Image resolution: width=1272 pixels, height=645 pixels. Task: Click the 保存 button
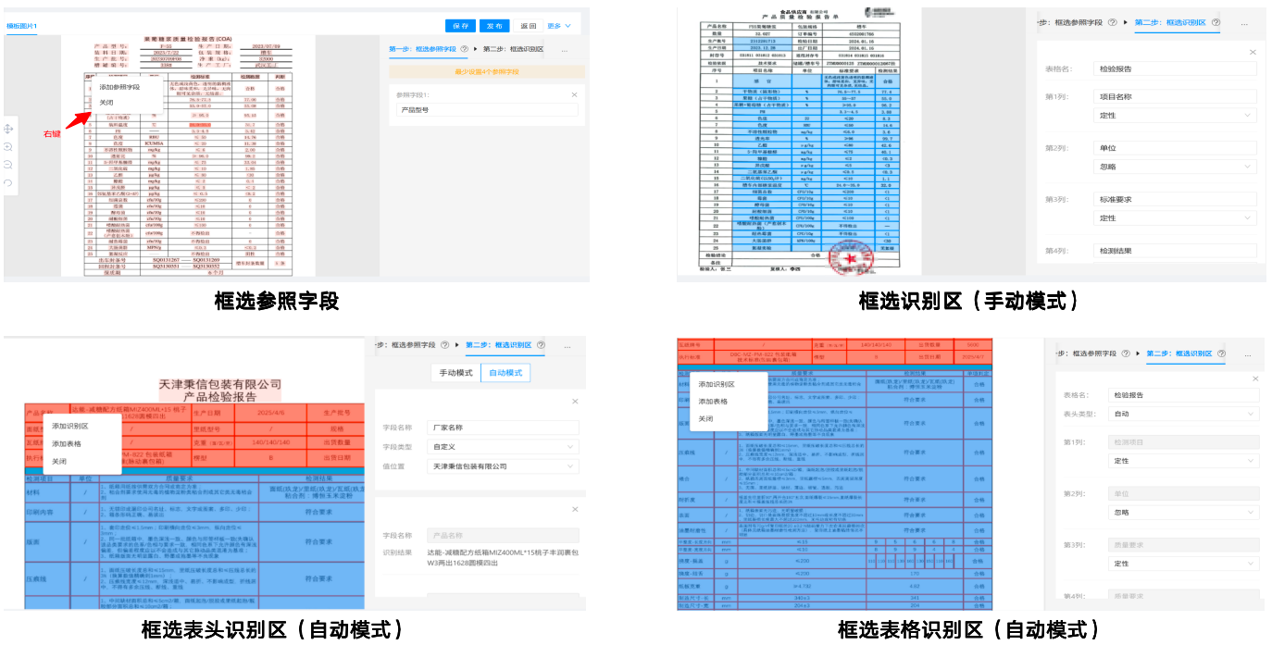coord(460,26)
